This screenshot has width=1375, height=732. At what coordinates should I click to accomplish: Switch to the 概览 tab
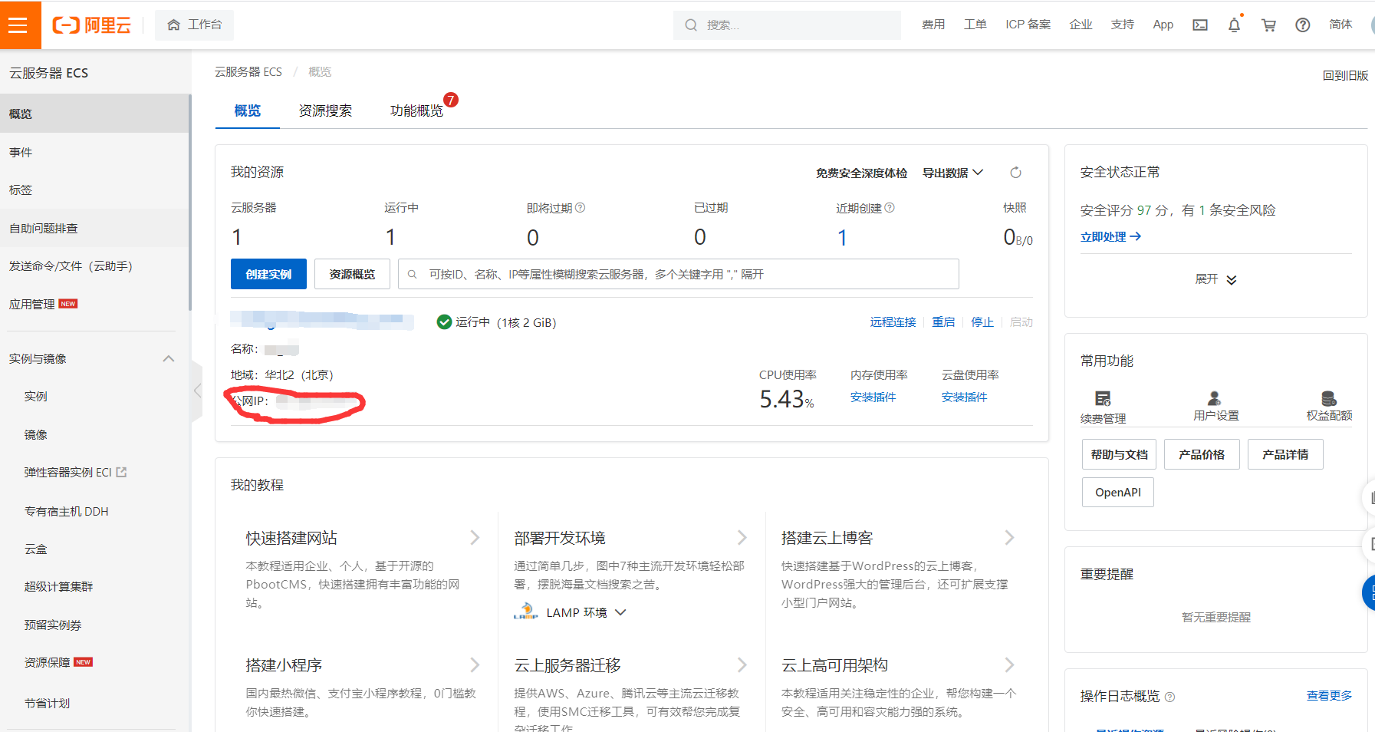[247, 110]
